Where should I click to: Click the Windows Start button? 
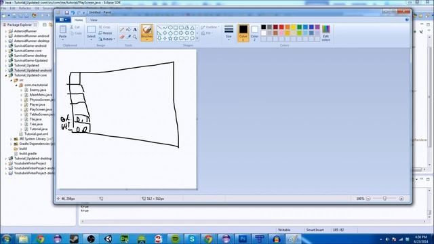tap(7, 239)
